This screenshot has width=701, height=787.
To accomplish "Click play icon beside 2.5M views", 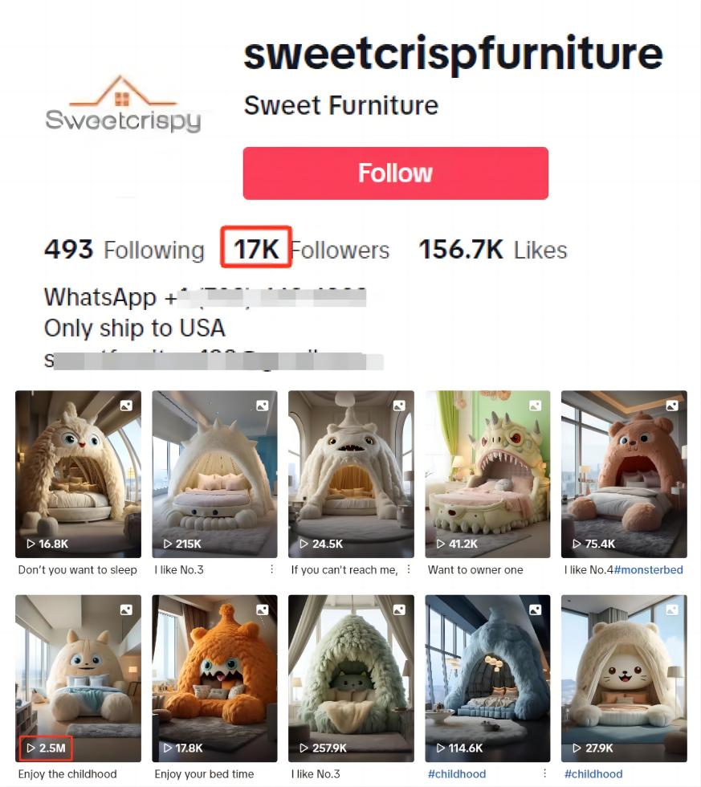I will coord(31,748).
